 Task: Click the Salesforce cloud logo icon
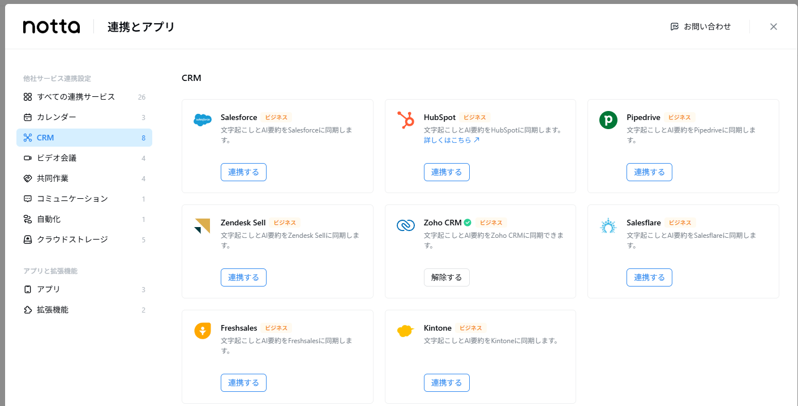[203, 119]
